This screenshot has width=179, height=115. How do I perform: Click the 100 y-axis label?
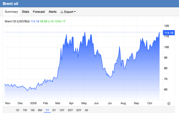(167, 47)
